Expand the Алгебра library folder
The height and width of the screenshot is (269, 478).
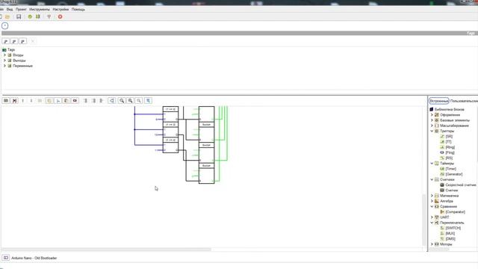432,201
